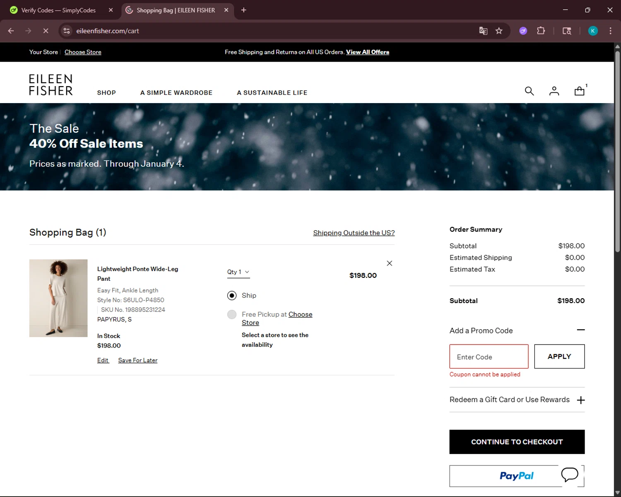Click the 40% Off Sale Items banner
621x497 pixels.
click(x=306, y=147)
